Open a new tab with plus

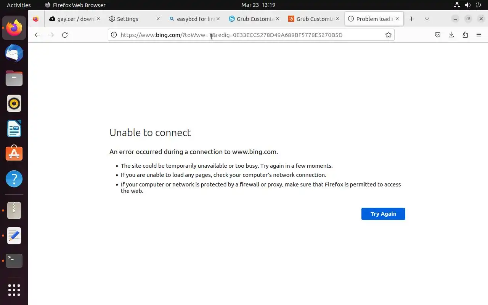tap(411, 19)
